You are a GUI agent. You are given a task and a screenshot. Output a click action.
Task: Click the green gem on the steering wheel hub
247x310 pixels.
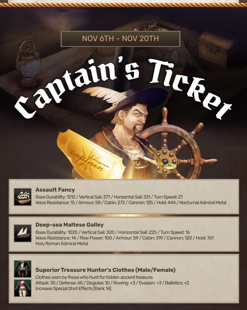tap(169, 165)
